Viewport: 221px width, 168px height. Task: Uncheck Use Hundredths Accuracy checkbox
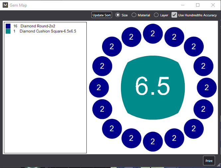pyautogui.click(x=174, y=15)
